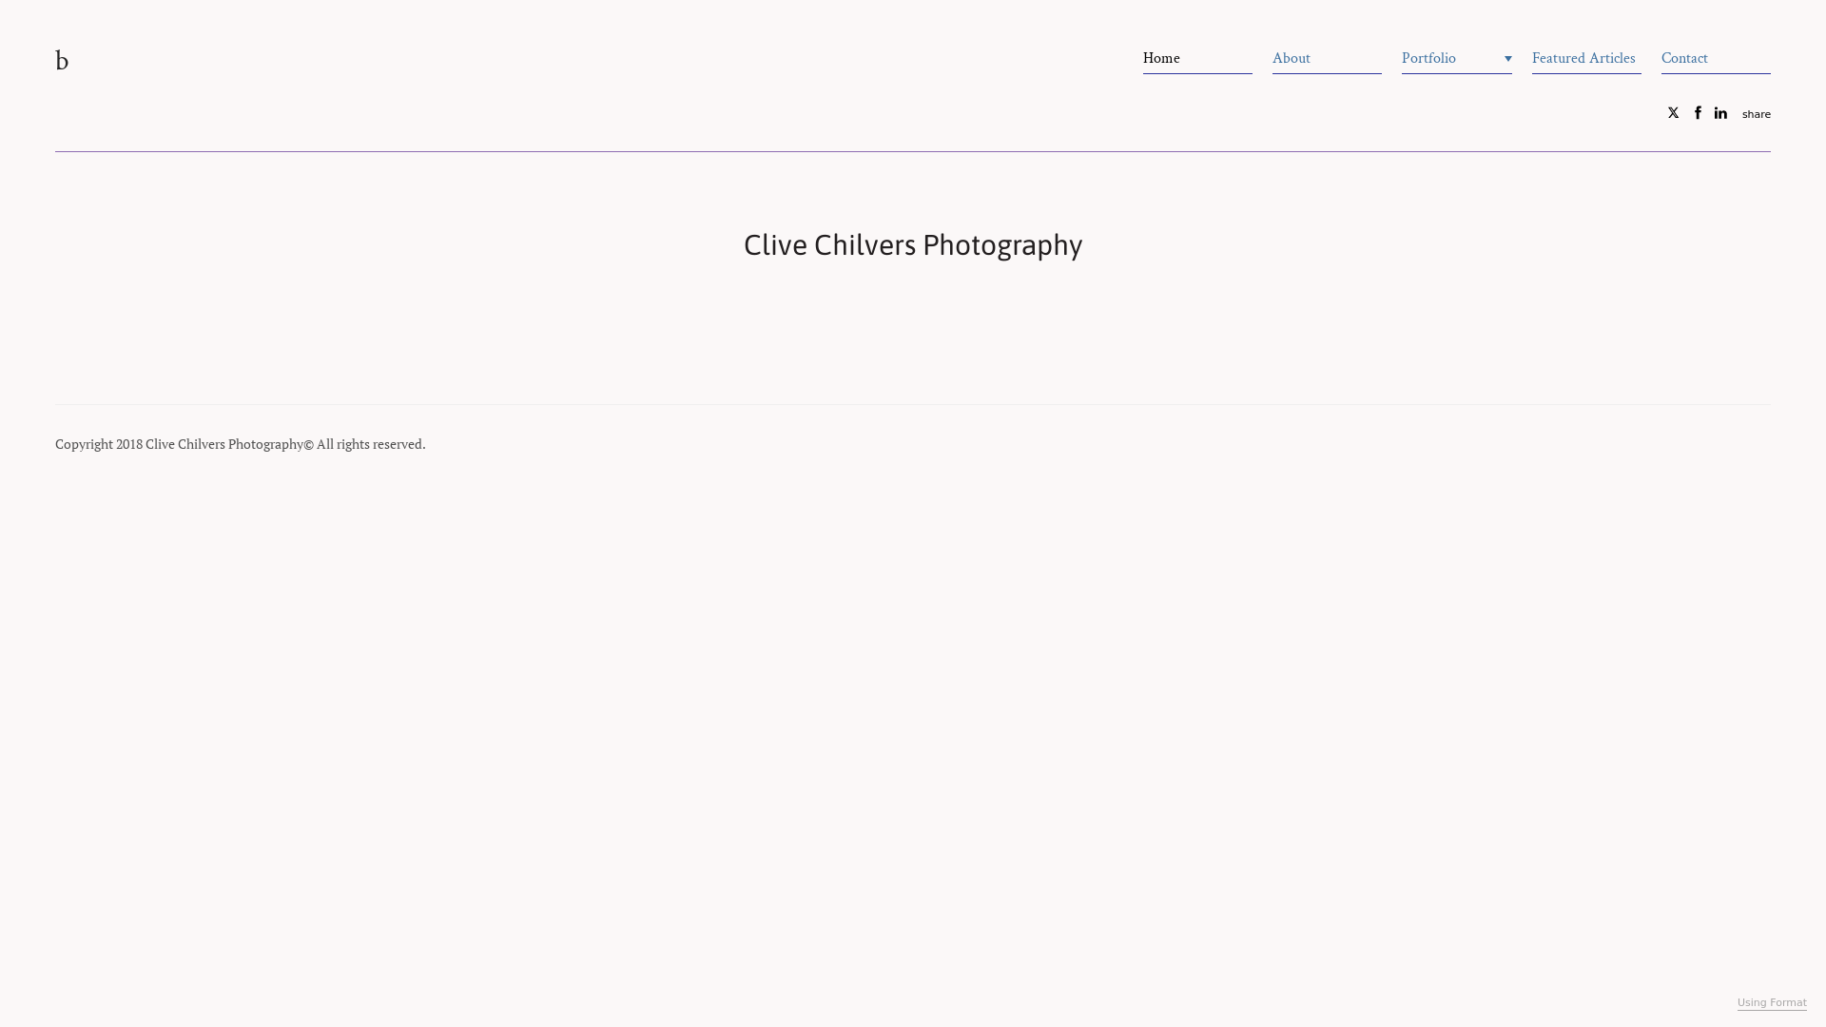Screen dimensions: 1826x1027
Task: Click the Featured Articles underlined link
Action: (x=1583, y=59)
